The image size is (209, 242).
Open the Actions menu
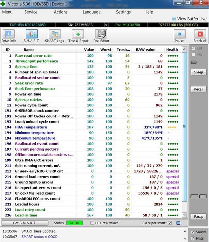coord(61,12)
